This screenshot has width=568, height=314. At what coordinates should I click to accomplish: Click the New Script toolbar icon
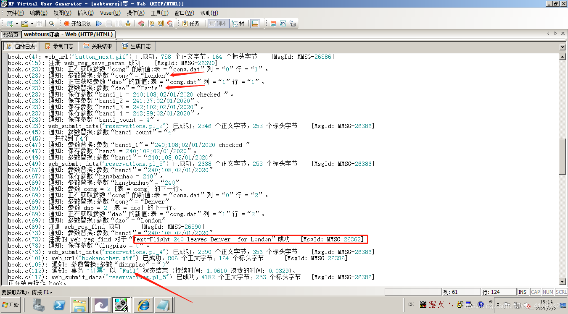[9, 24]
